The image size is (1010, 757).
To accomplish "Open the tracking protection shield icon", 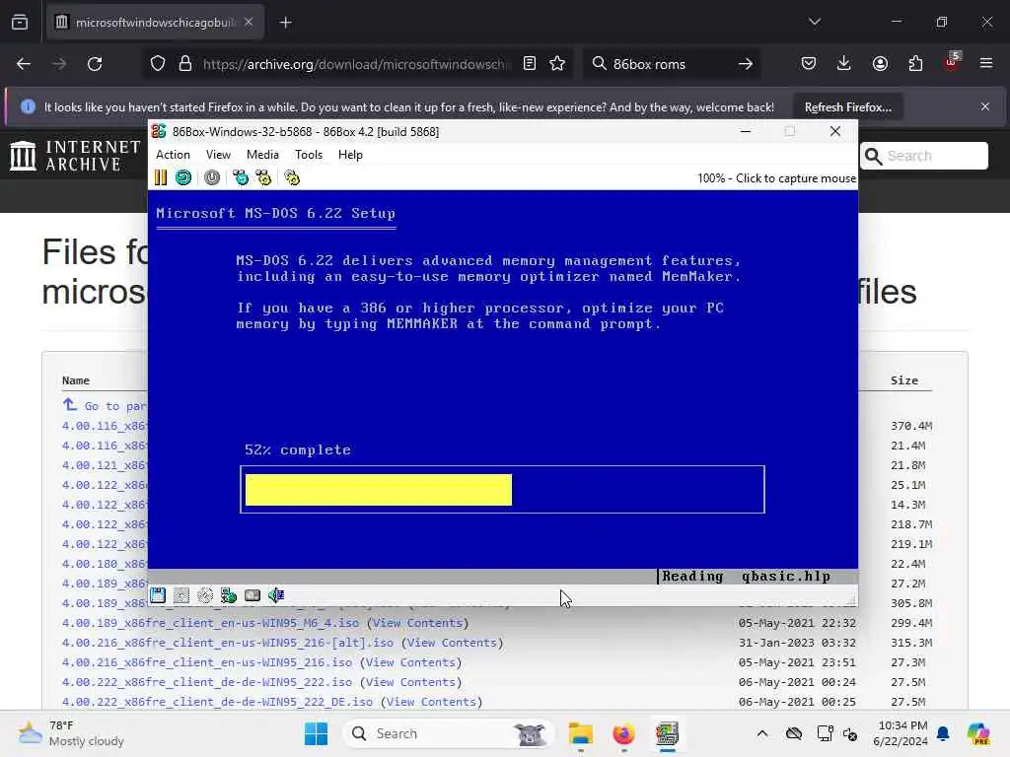I will [x=158, y=64].
